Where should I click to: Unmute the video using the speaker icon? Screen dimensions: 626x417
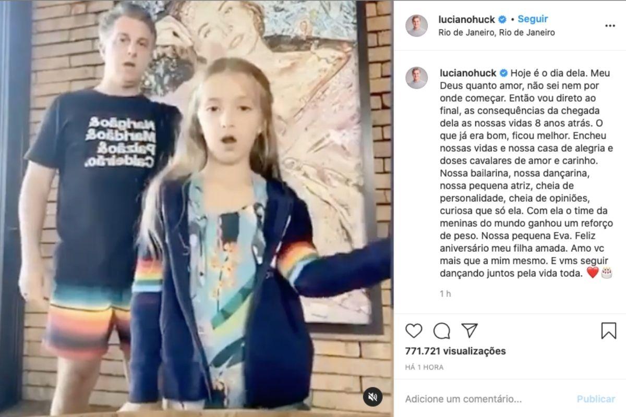(x=373, y=397)
